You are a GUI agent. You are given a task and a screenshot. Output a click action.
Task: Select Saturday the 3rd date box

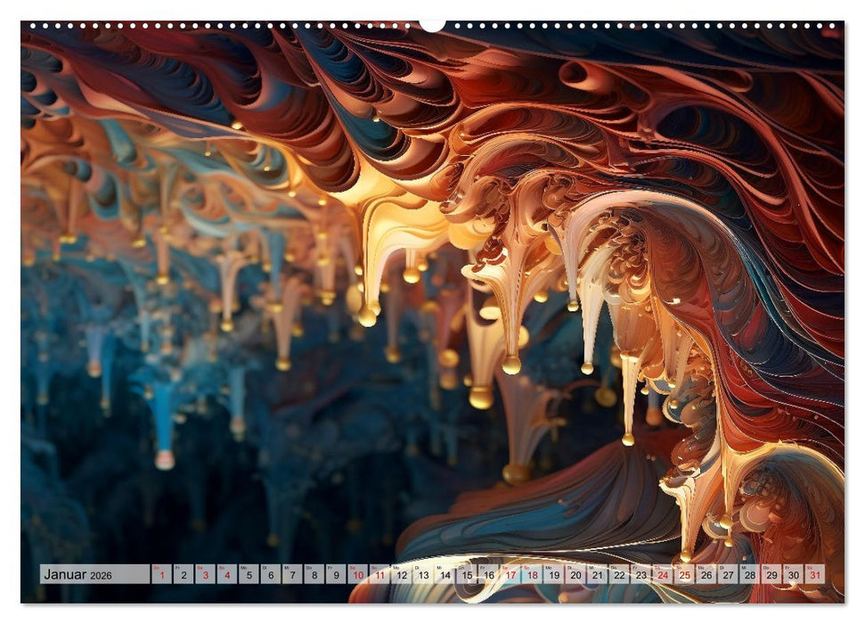pos(205,575)
